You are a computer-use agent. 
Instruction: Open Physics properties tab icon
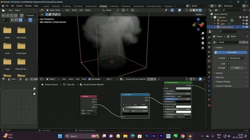click(209, 86)
